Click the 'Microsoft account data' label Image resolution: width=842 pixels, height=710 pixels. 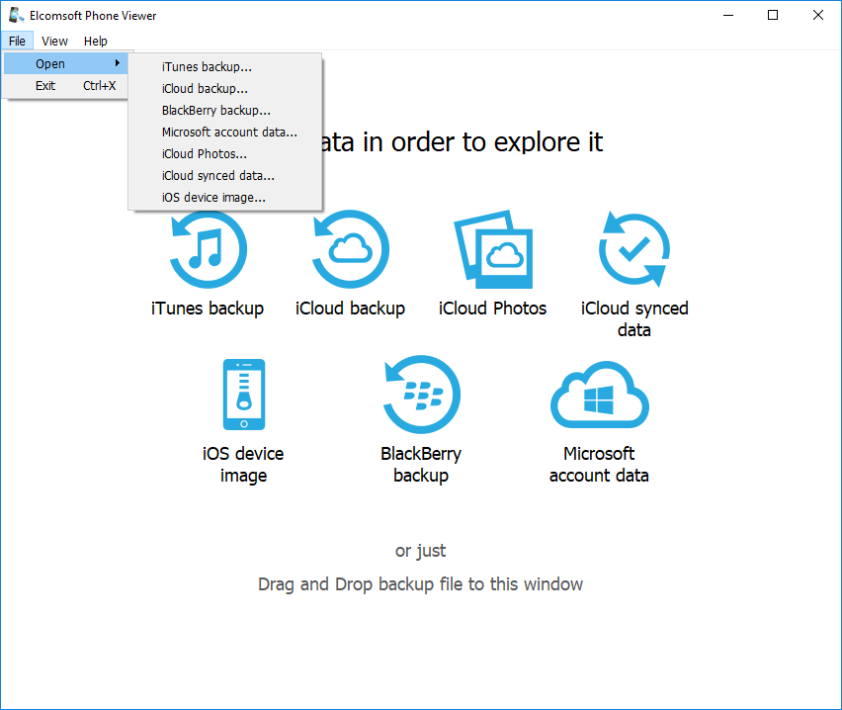599,465
